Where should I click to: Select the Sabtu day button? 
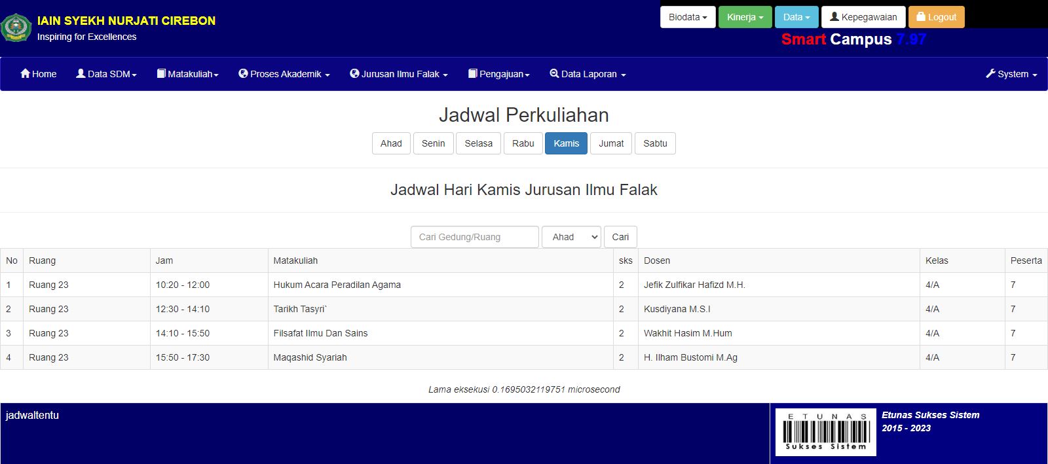click(655, 143)
